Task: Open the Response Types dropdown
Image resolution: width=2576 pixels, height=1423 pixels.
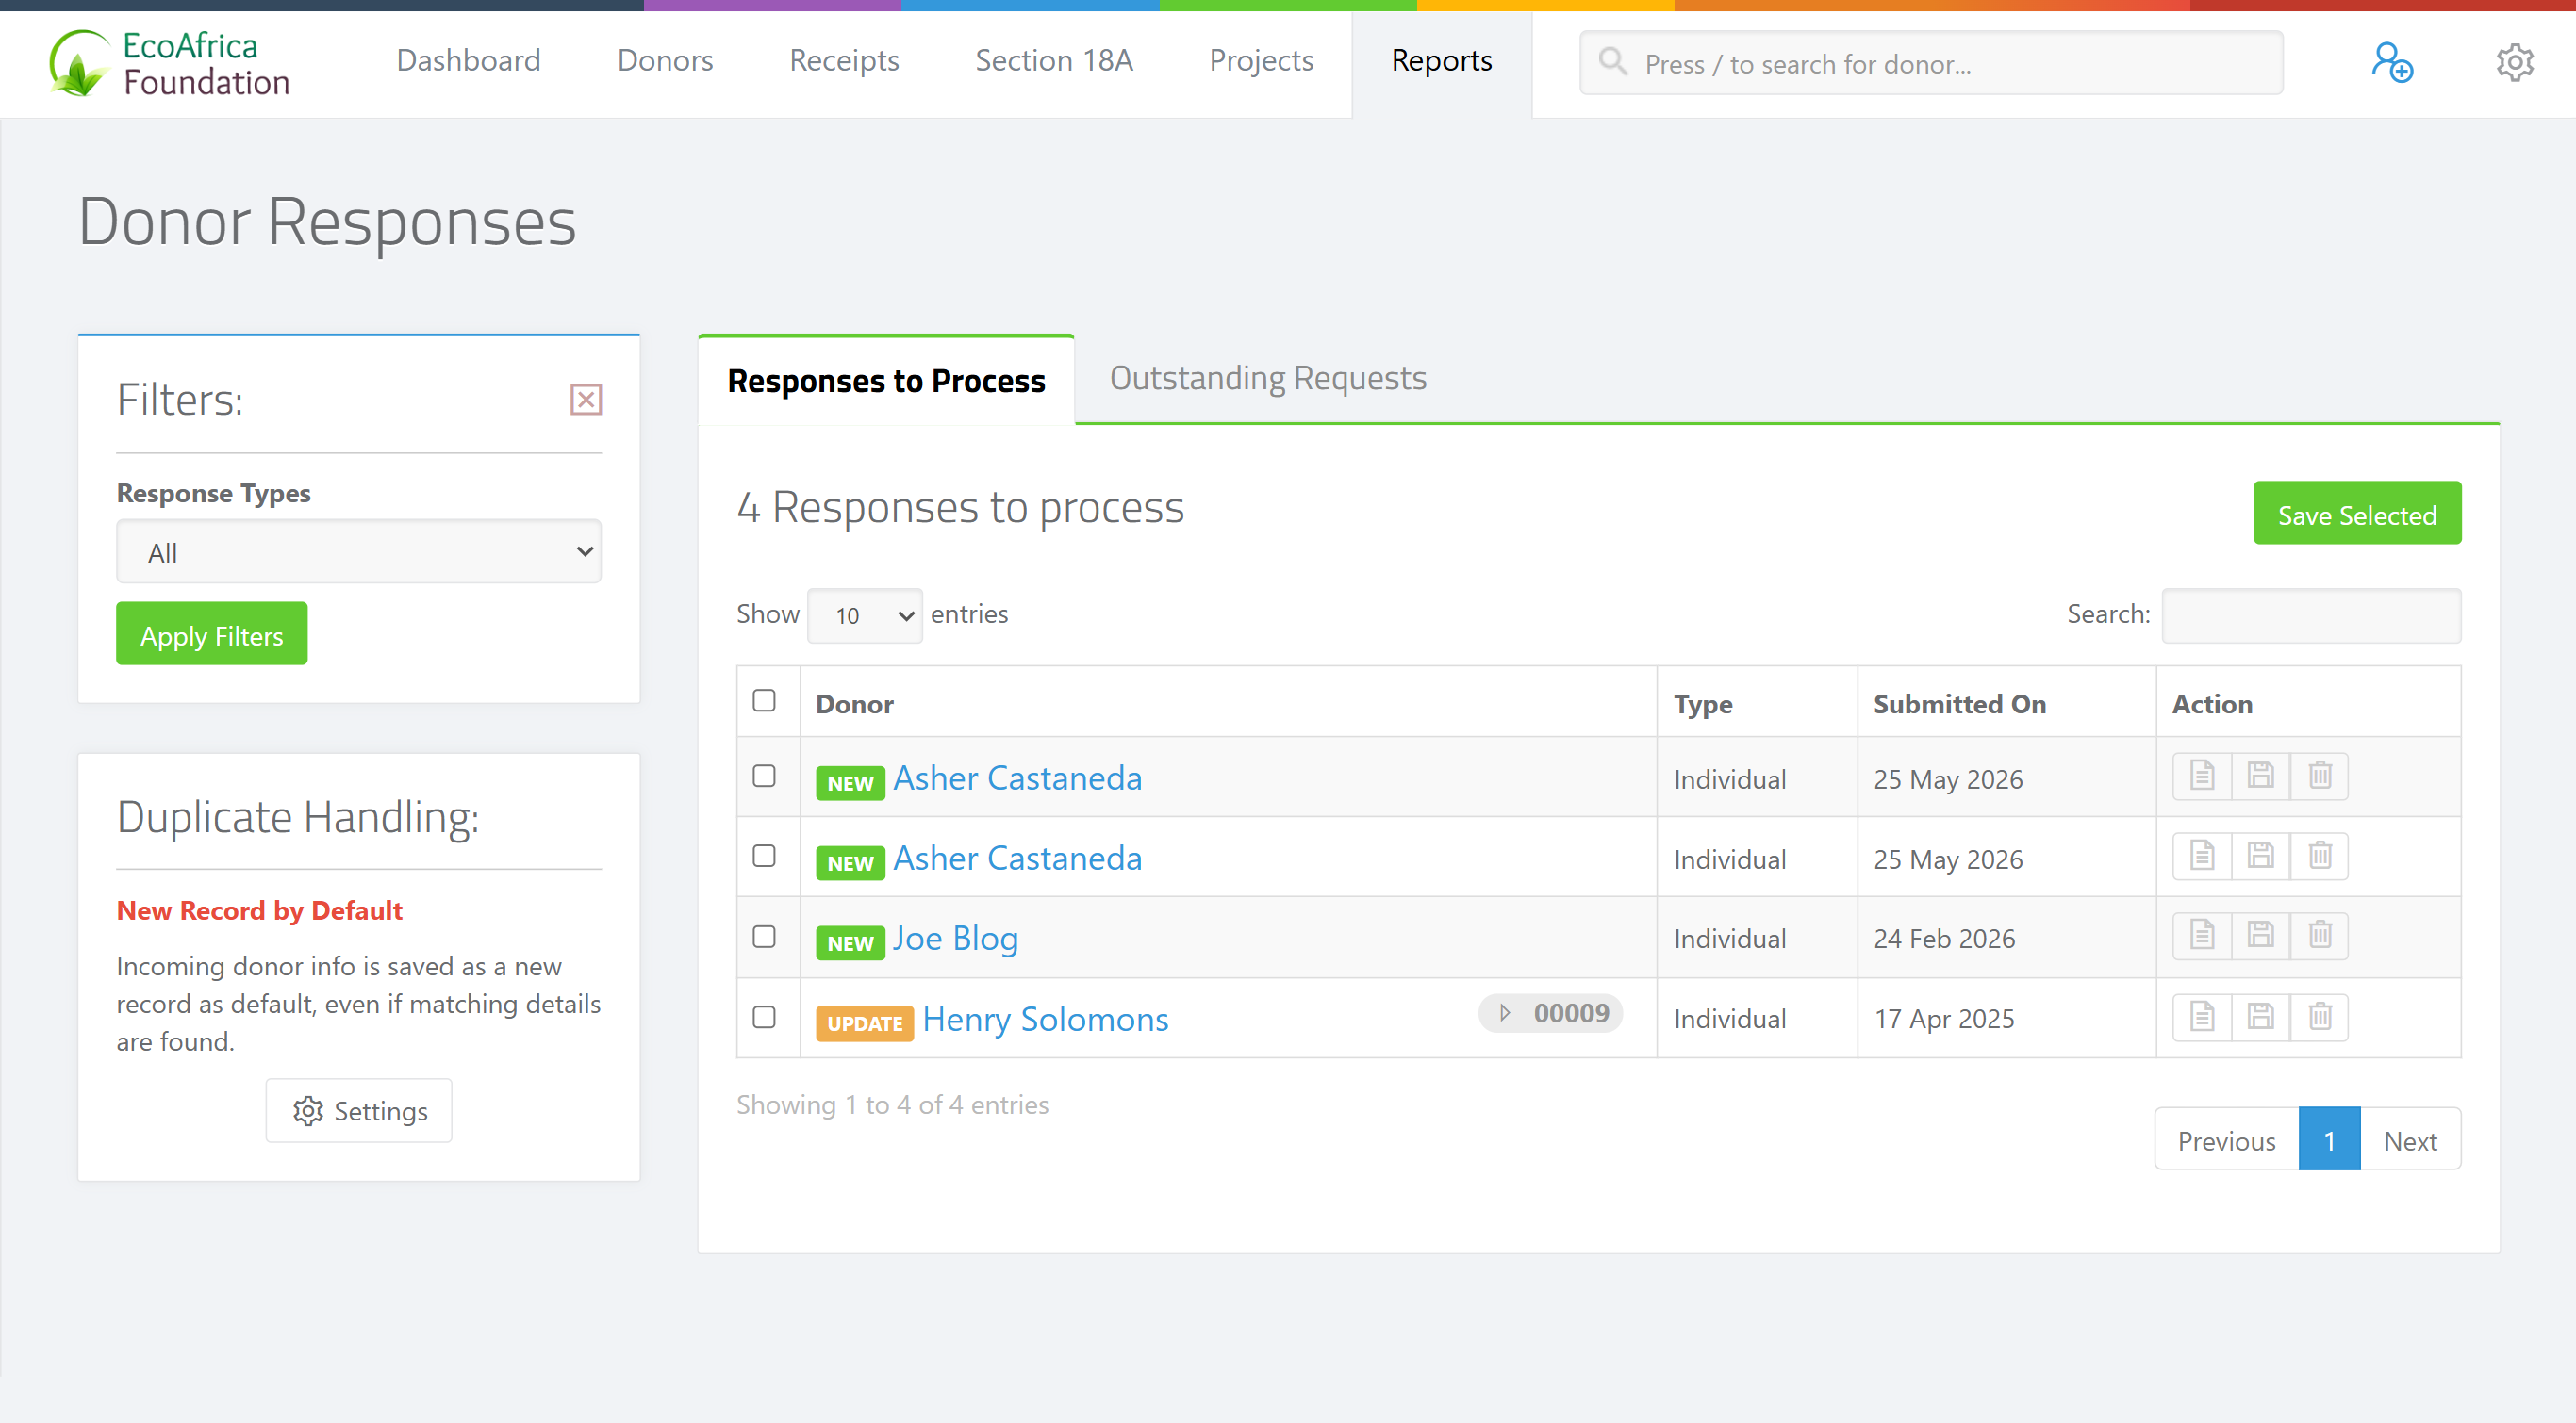Action: (x=359, y=551)
